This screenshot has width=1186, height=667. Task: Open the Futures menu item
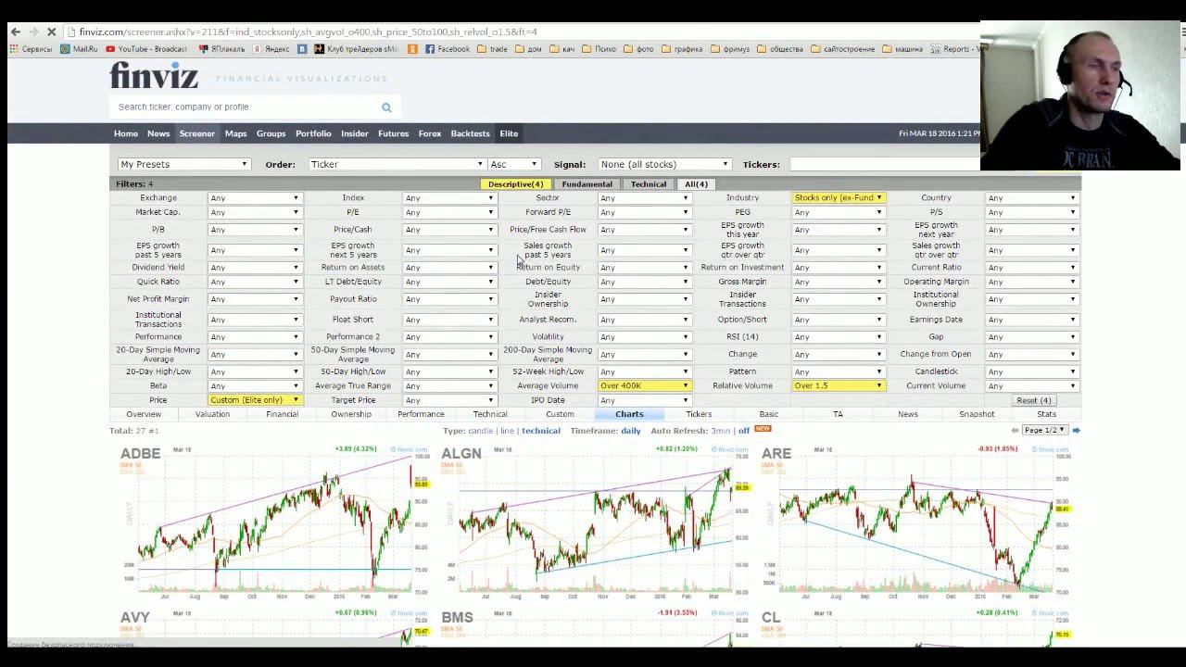click(x=393, y=133)
